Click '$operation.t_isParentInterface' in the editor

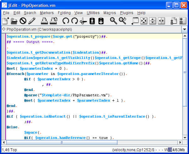tap(112, 116)
